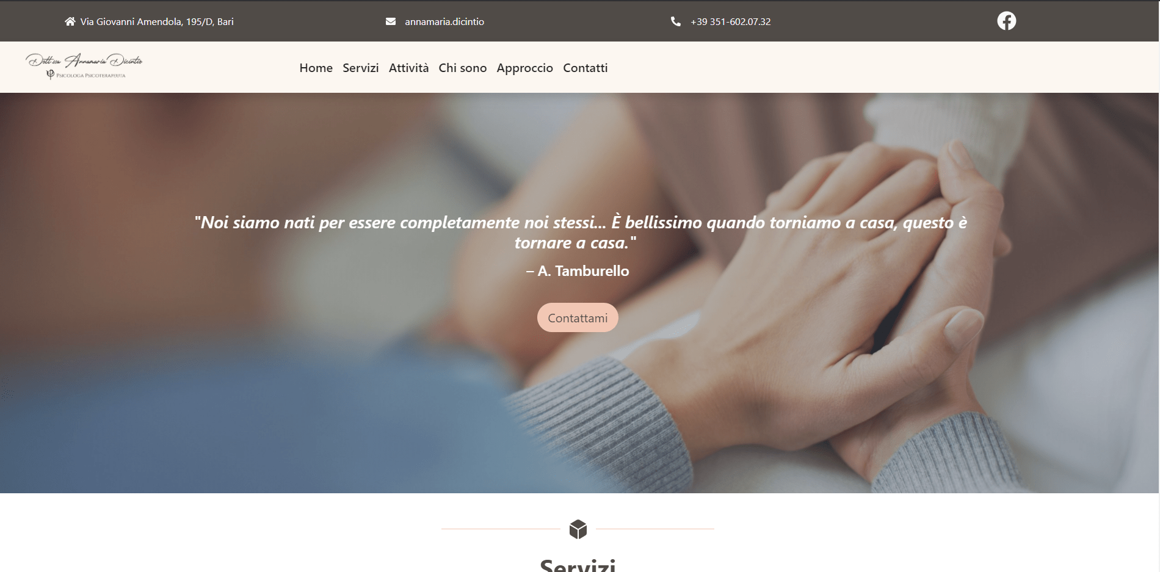Image resolution: width=1160 pixels, height=572 pixels.
Task: Click the cube icon above Servizi
Action: [578, 529]
